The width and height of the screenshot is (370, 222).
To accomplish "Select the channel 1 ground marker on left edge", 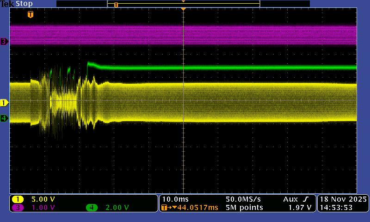I will 4,103.
